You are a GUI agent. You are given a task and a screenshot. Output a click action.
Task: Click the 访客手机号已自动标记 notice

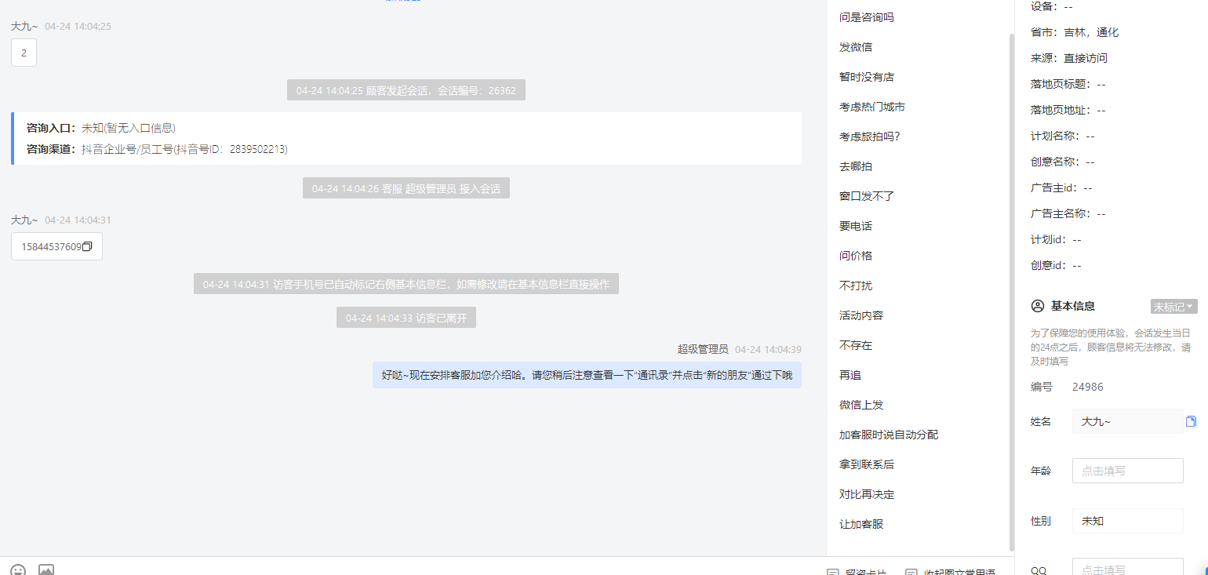click(406, 284)
